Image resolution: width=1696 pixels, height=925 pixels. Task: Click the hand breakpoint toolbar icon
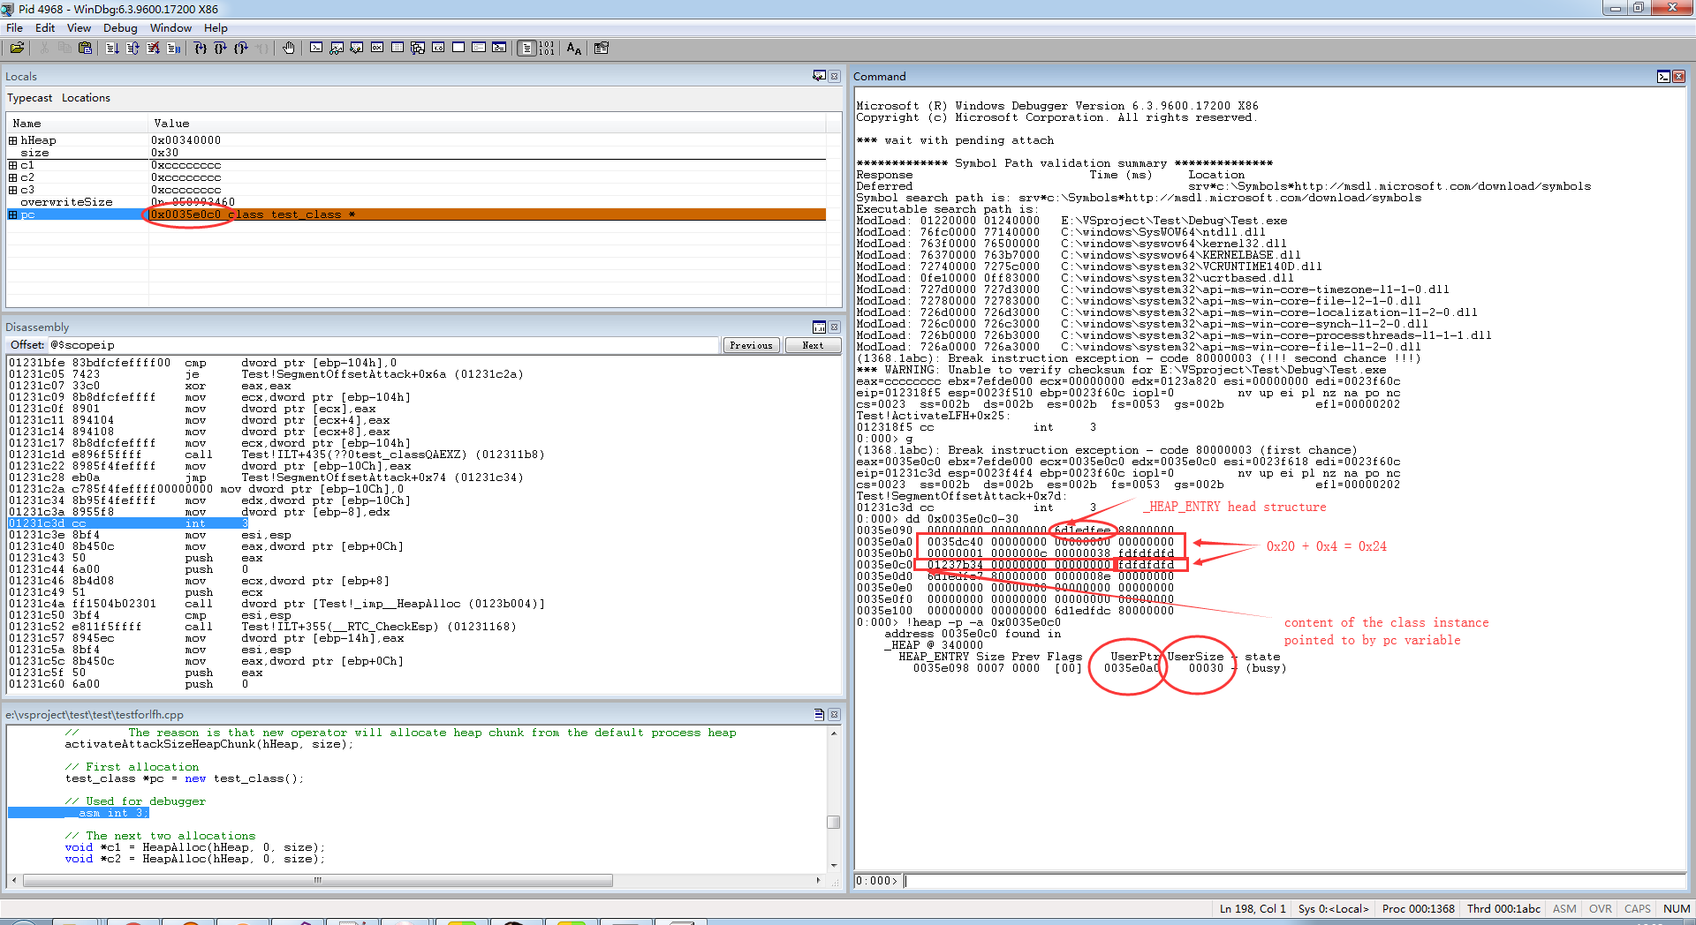coord(289,49)
